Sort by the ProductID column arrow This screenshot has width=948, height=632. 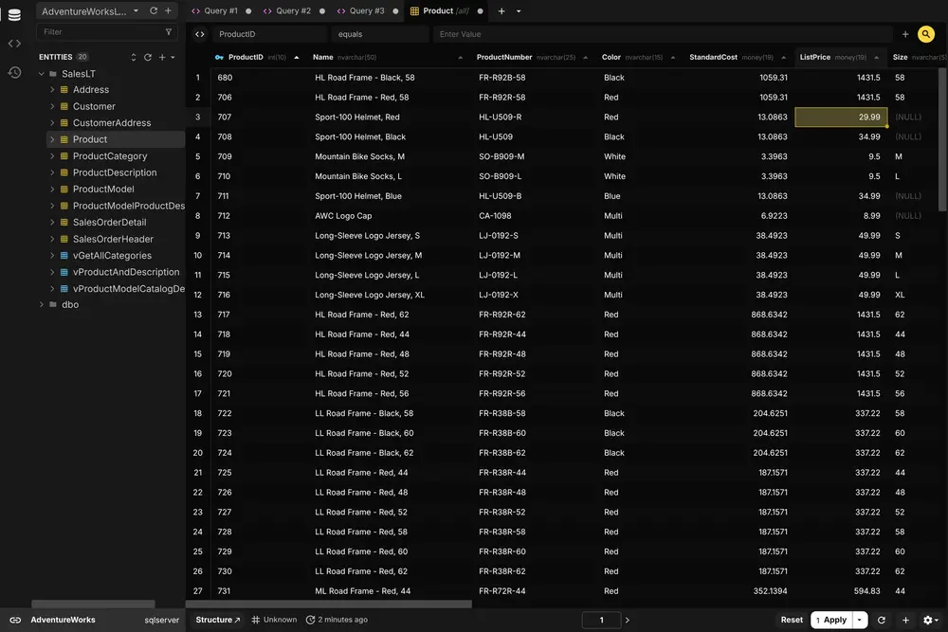click(296, 58)
